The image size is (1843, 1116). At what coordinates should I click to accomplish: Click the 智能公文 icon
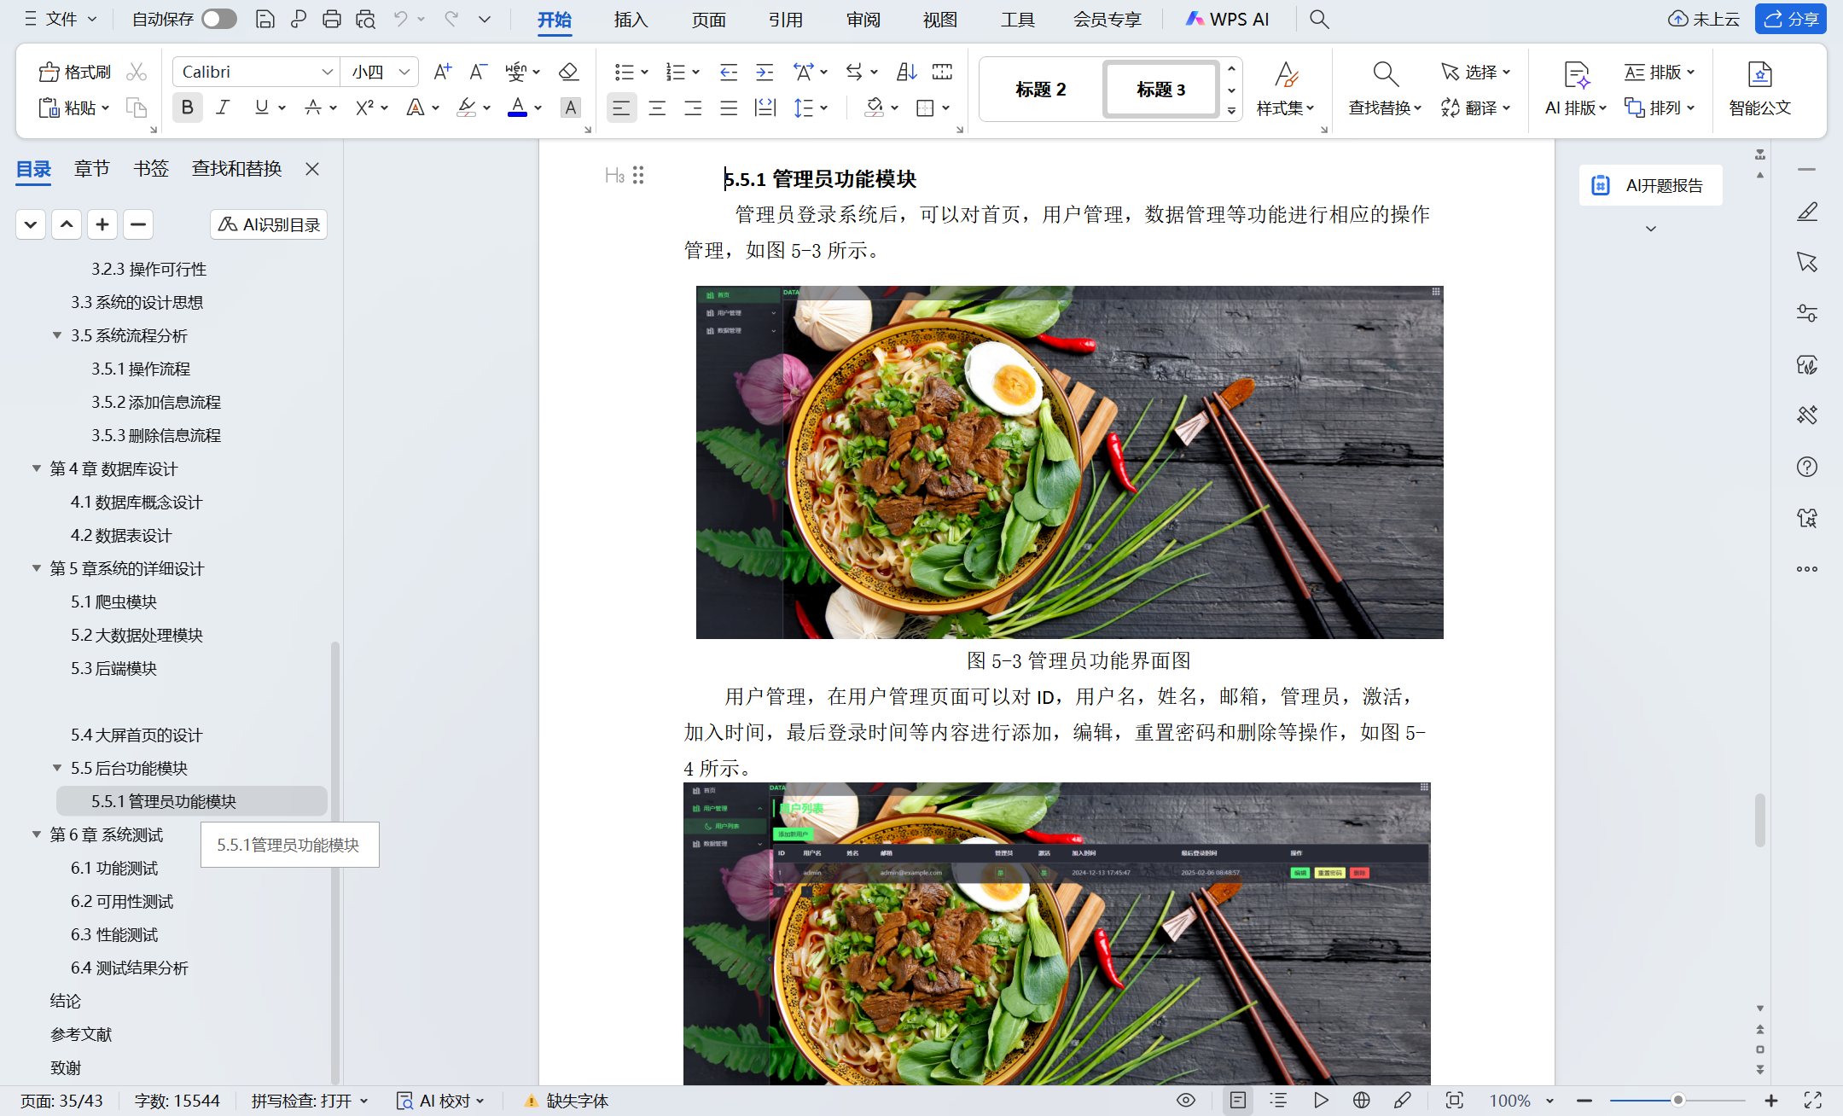[x=1759, y=74]
